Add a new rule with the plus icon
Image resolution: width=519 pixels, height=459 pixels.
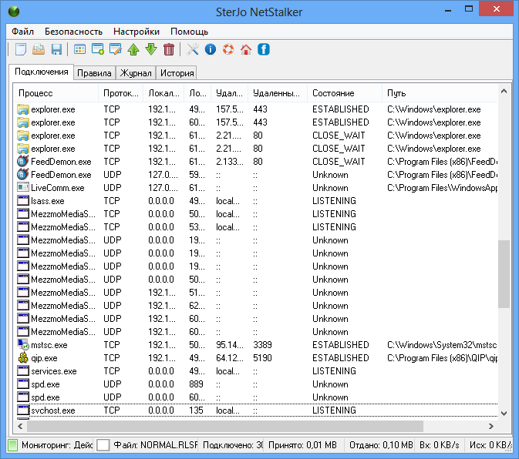click(98, 49)
